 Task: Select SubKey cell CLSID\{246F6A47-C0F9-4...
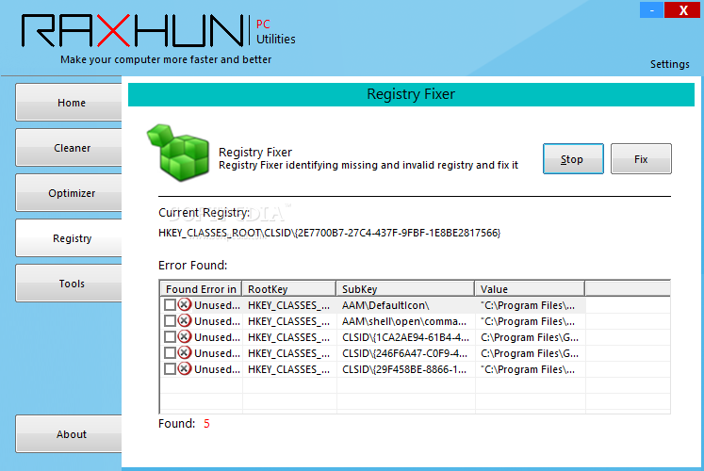(x=404, y=353)
